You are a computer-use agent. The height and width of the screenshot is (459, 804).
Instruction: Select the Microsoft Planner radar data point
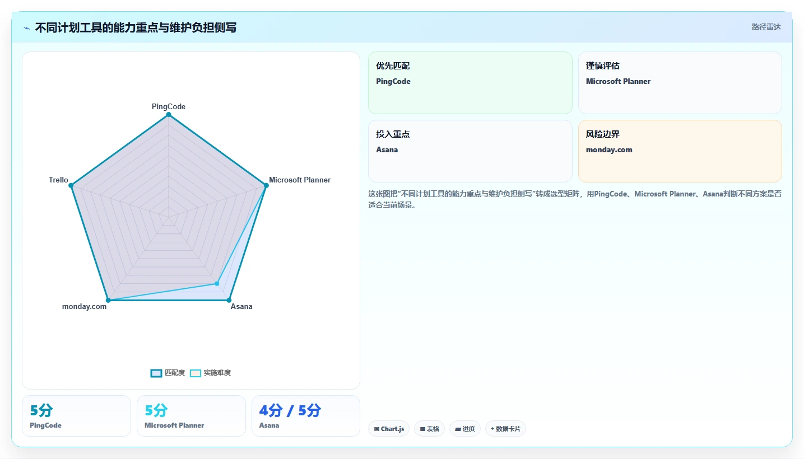tap(266, 185)
